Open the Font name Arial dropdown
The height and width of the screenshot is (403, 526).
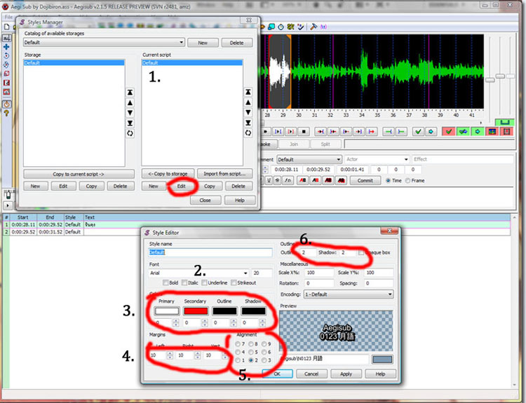pos(199,273)
